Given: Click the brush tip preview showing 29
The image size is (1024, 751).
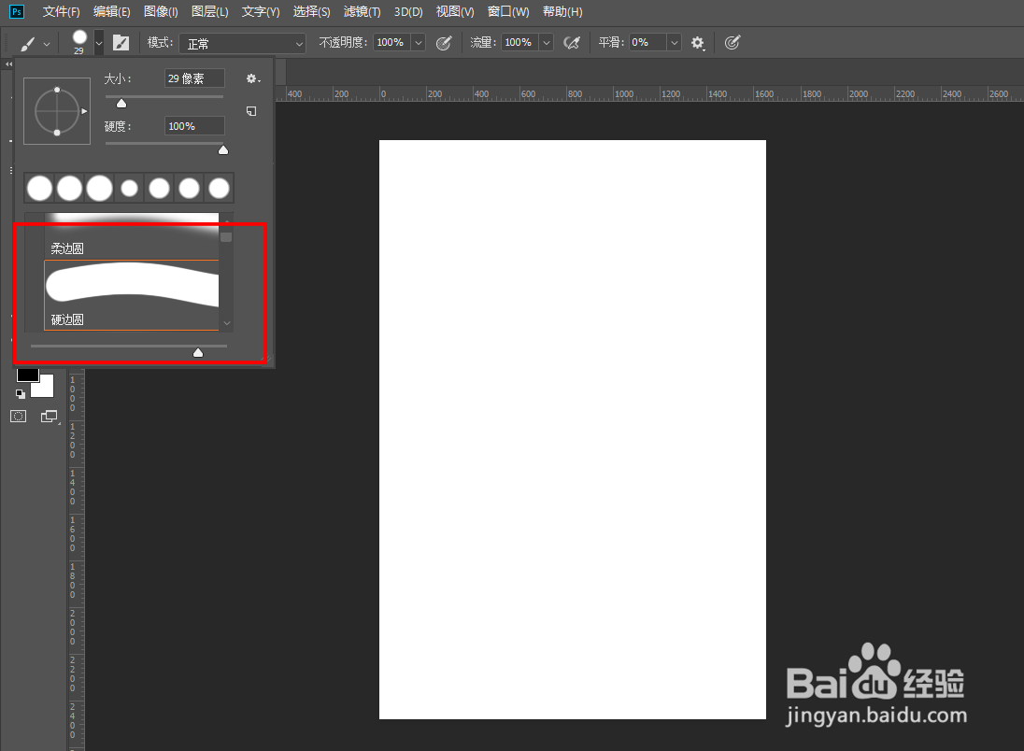Looking at the screenshot, I should pos(79,42).
